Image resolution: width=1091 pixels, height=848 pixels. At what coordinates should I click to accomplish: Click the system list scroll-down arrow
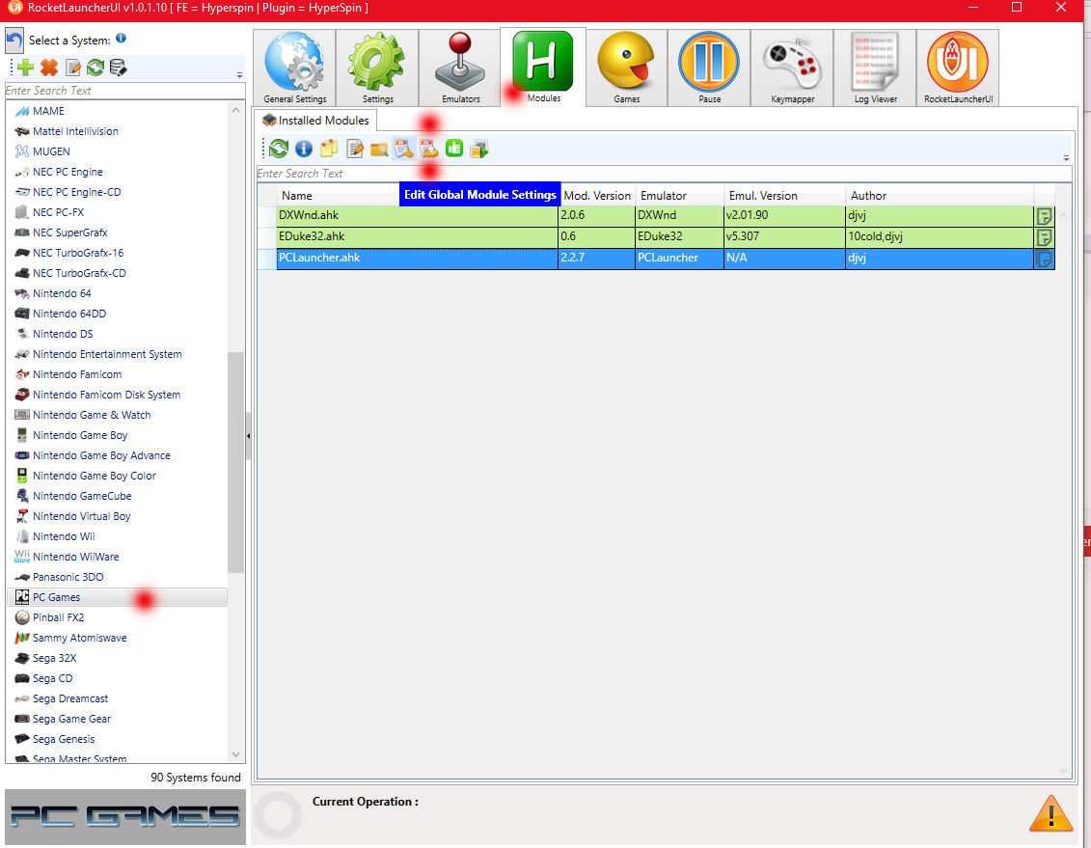pos(236,754)
